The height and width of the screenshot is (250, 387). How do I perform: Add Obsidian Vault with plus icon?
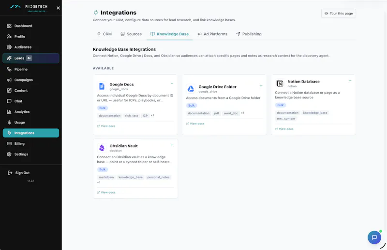(172, 145)
